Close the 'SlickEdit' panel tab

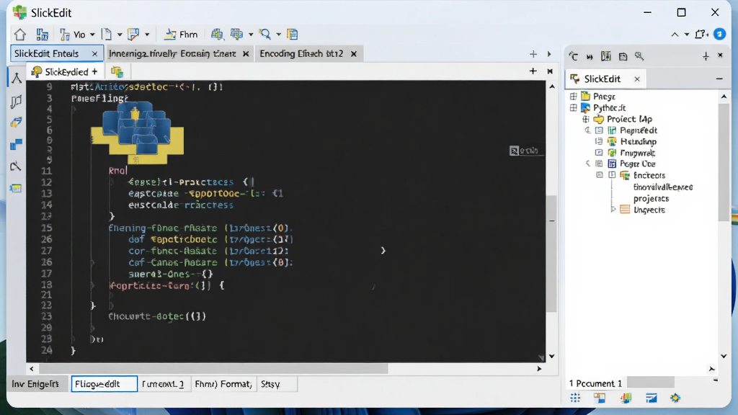(637, 79)
